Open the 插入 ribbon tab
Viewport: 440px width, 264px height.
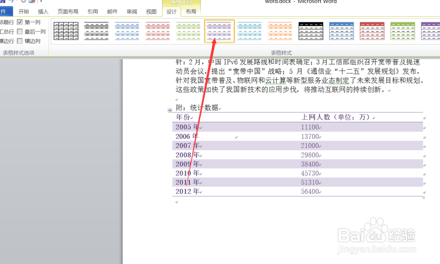(43, 11)
